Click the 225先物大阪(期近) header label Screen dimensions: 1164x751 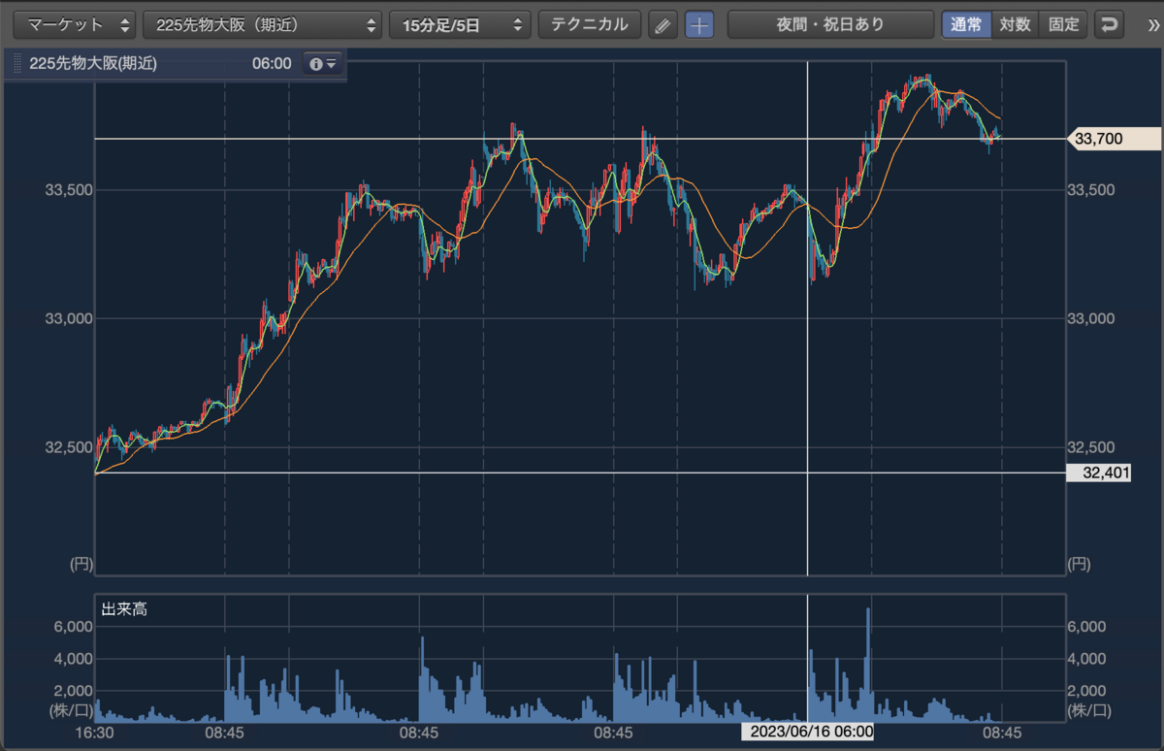click(93, 64)
